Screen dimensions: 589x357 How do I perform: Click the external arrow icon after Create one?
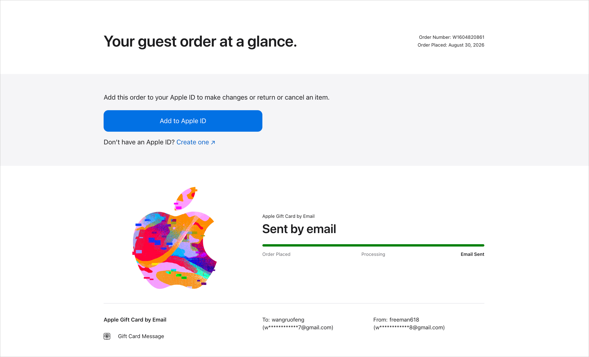point(213,143)
